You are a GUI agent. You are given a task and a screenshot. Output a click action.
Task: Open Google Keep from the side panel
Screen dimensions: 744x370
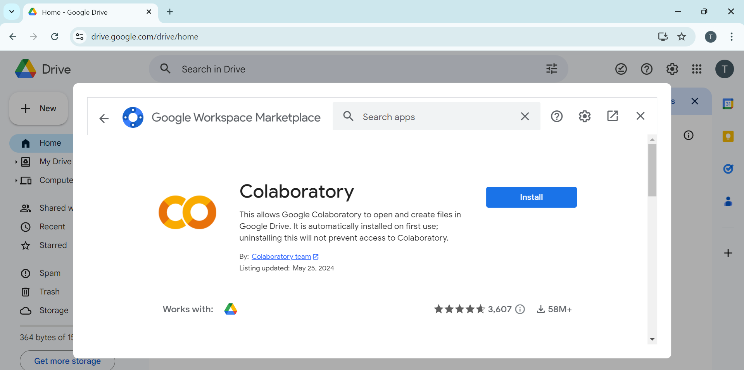[728, 136]
